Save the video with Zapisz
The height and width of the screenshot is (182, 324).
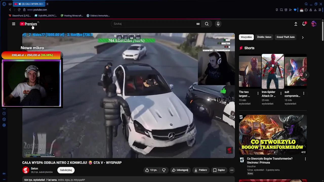[219, 170]
